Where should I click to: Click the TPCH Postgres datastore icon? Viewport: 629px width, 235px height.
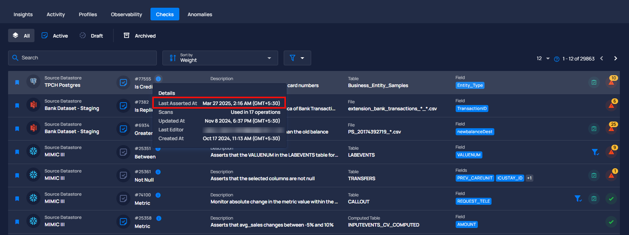tap(33, 81)
